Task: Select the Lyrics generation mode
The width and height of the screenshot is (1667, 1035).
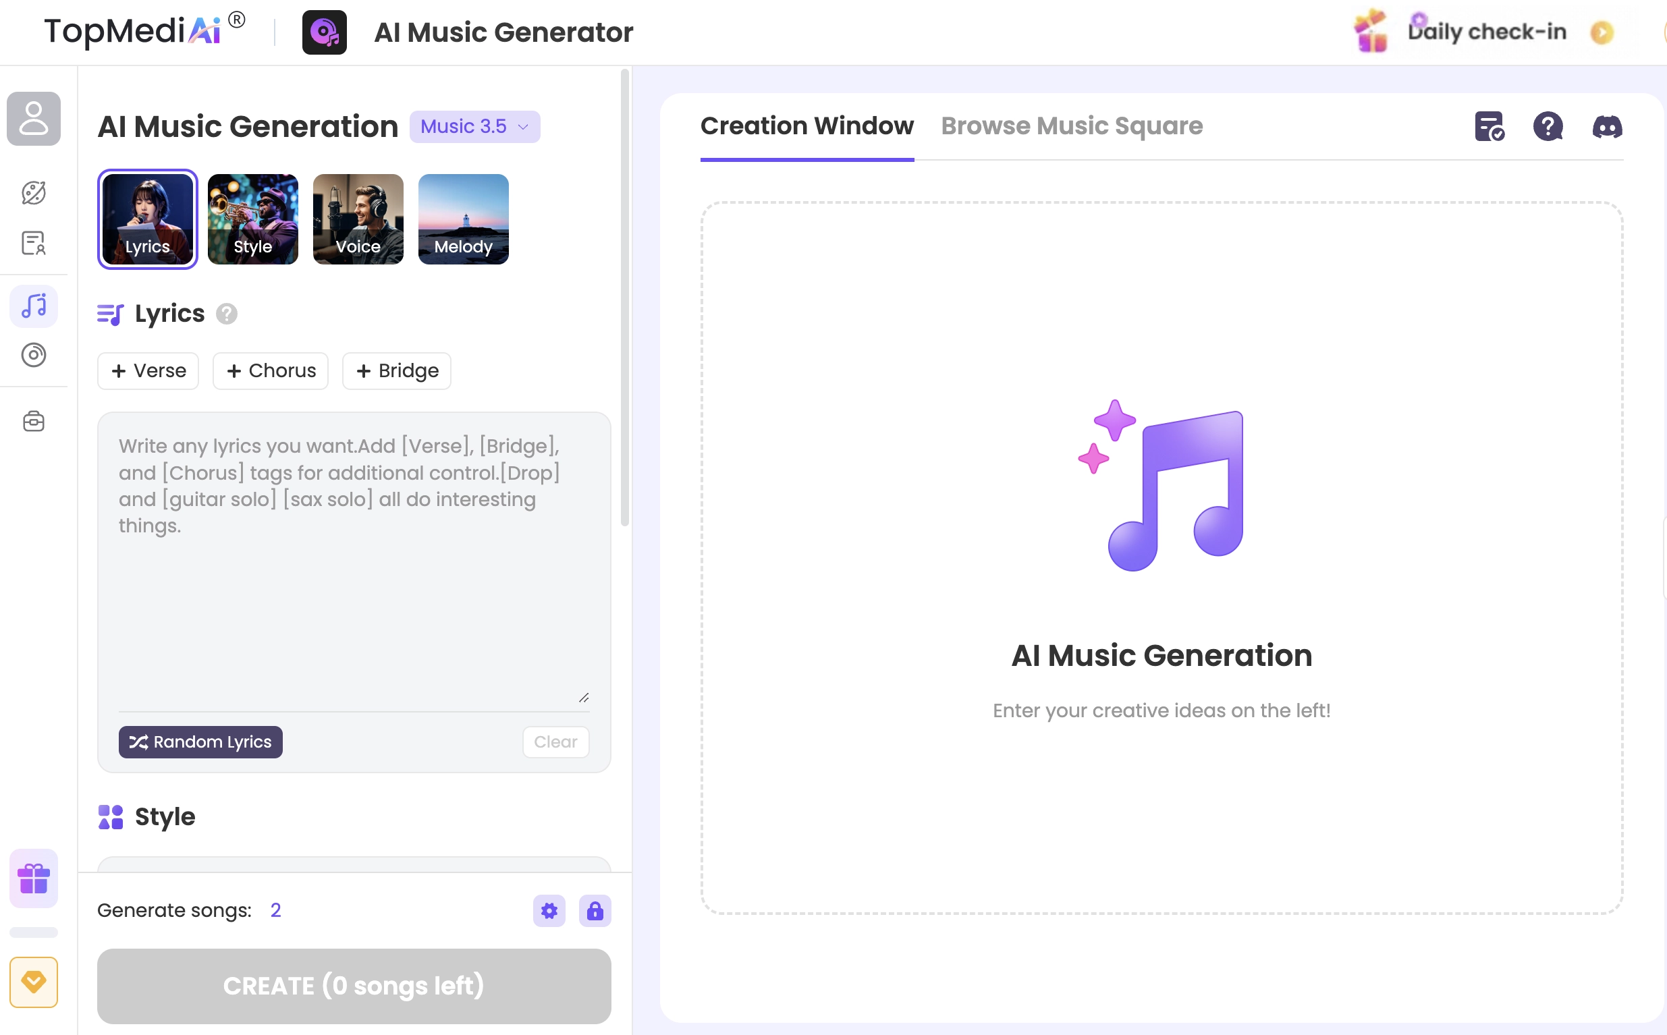Action: (x=148, y=218)
